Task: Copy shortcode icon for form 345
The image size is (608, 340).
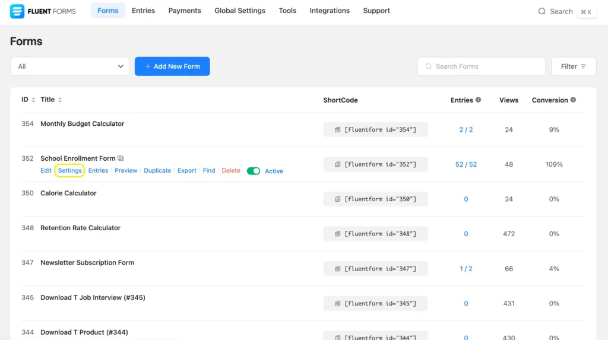Action: [x=337, y=303]
